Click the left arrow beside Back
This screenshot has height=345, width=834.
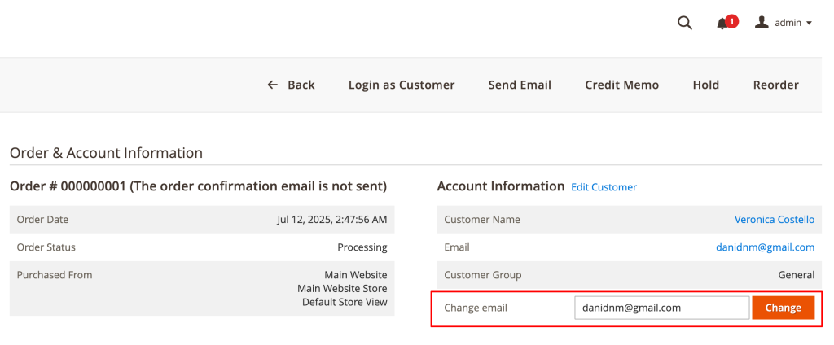click(x=273, y=85)
